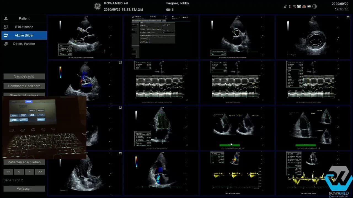Click the half-filled contrast circle icon
Screen dimensions: 353x198
coord(315,6)
